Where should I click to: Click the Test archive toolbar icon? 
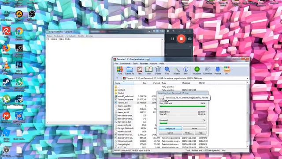coord(140,71)
